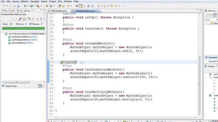Click the Run External Tools icon

38,6
